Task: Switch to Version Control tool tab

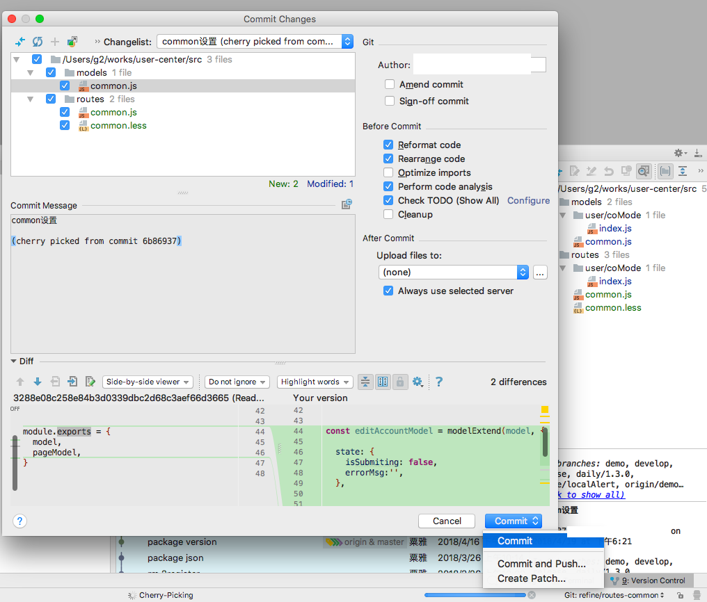Action: coord(648,580)
